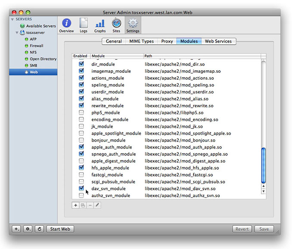Add a module with the plus icon
The image size is (293, 249).
pos(75,205)
